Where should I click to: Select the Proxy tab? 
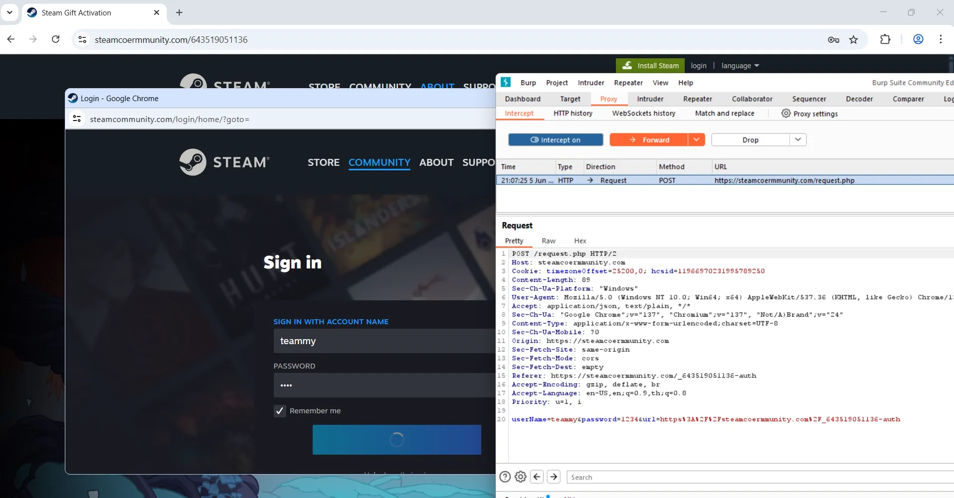click(x=608, y=99)
